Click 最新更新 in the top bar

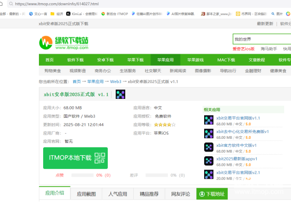coord(265,24)
